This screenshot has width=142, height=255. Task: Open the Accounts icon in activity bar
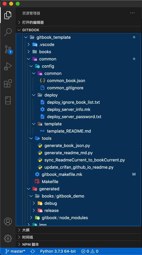tap(8, 221)
